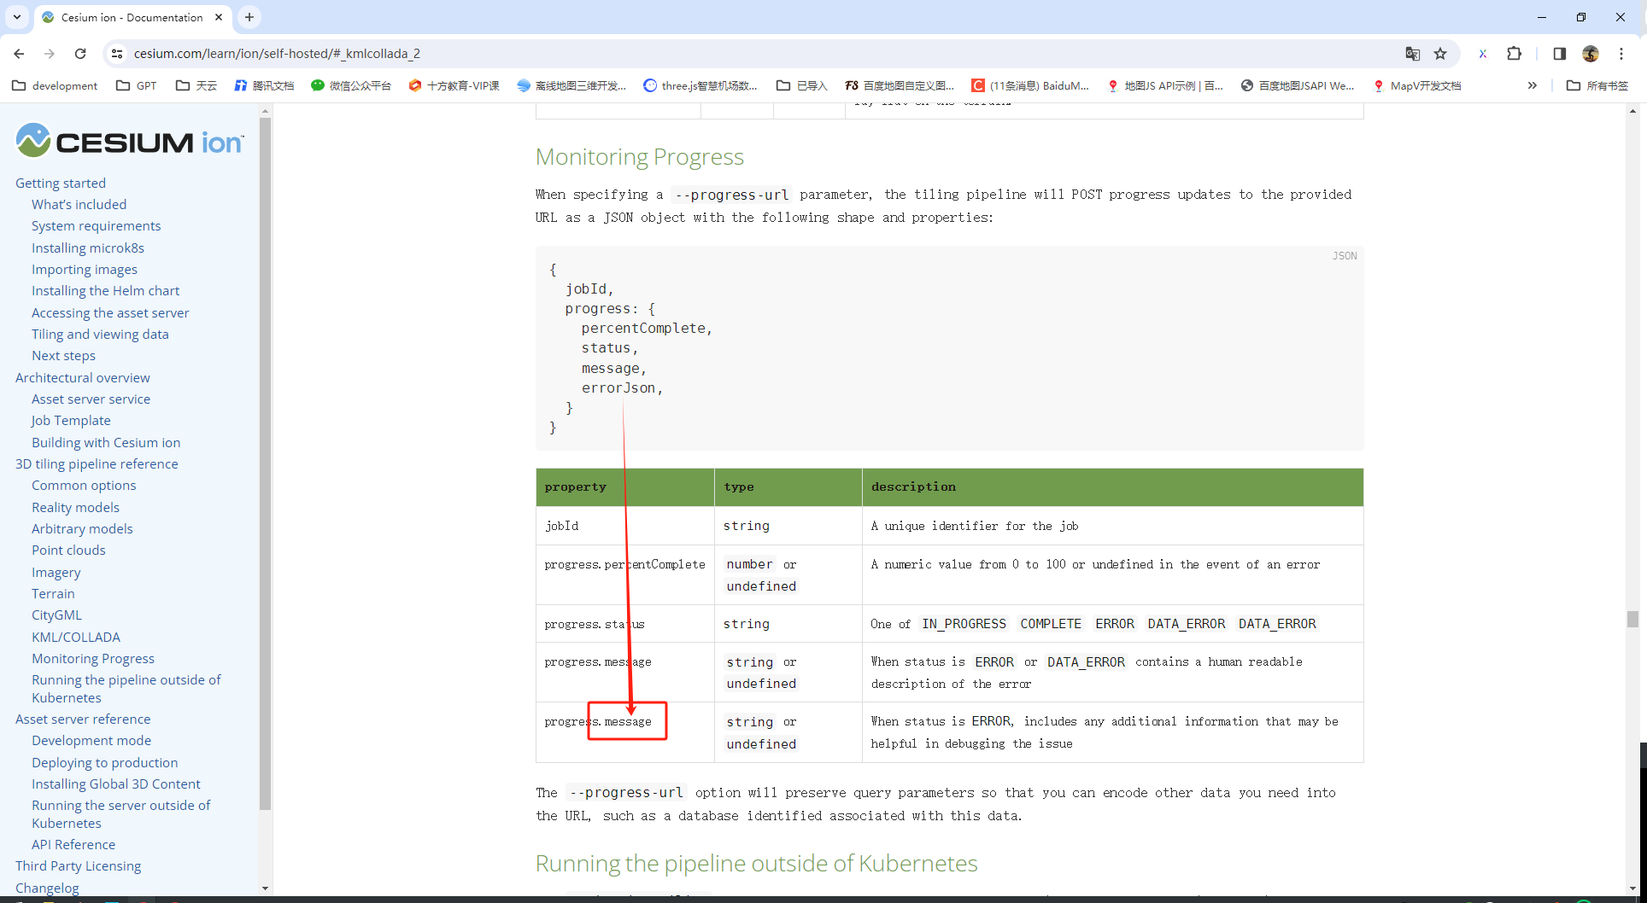Click the site information icon in address bar

(117, 53)
